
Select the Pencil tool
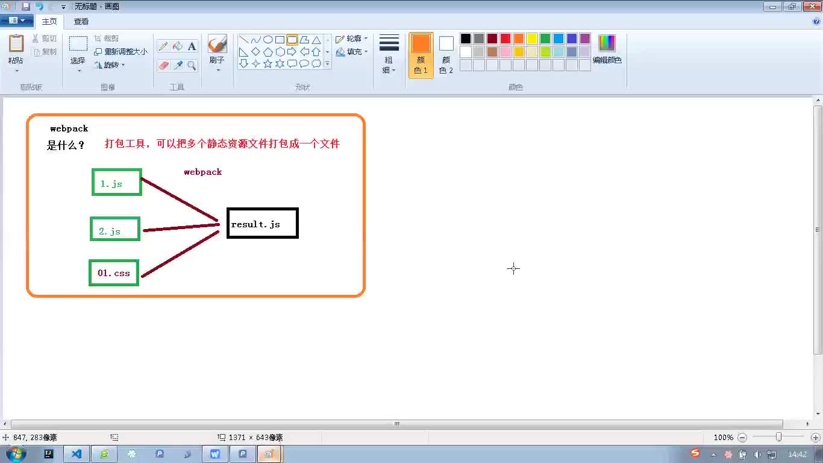click(x=163, y=46)
